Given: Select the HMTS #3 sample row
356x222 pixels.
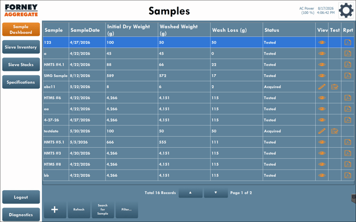Looking at the screenshot, I should tap(199, 153).
